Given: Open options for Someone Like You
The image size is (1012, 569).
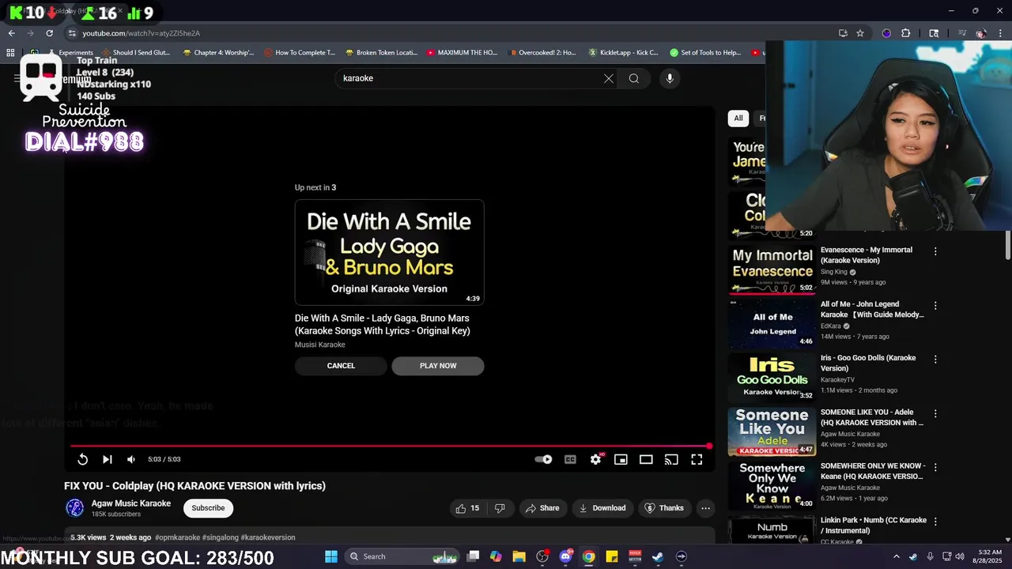Looking at the screenshot, I should click(935, 413).
